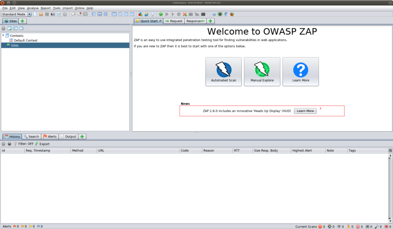The image size is (393, 229).
Task: Click the New Session toolbar icon
Action: [x=35, y=14]
